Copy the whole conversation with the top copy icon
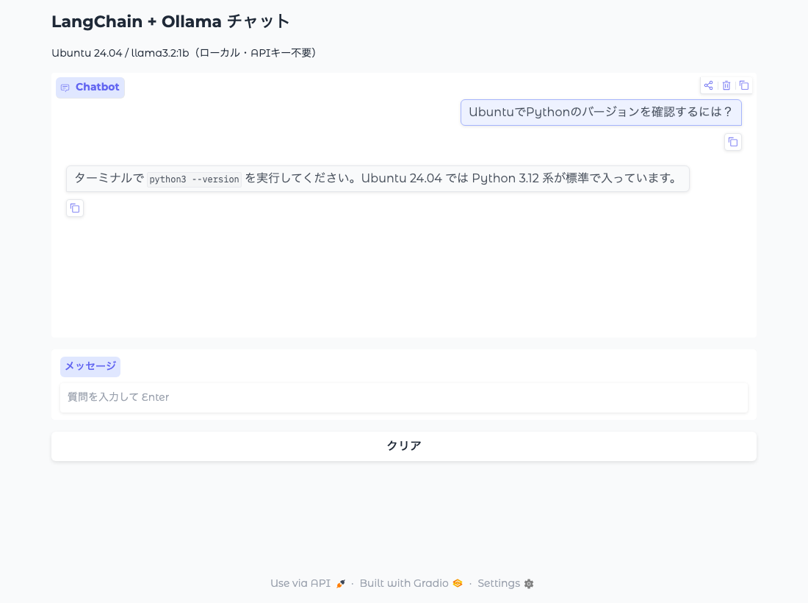Viewport: 808px width, 603px height. point(743,85)
